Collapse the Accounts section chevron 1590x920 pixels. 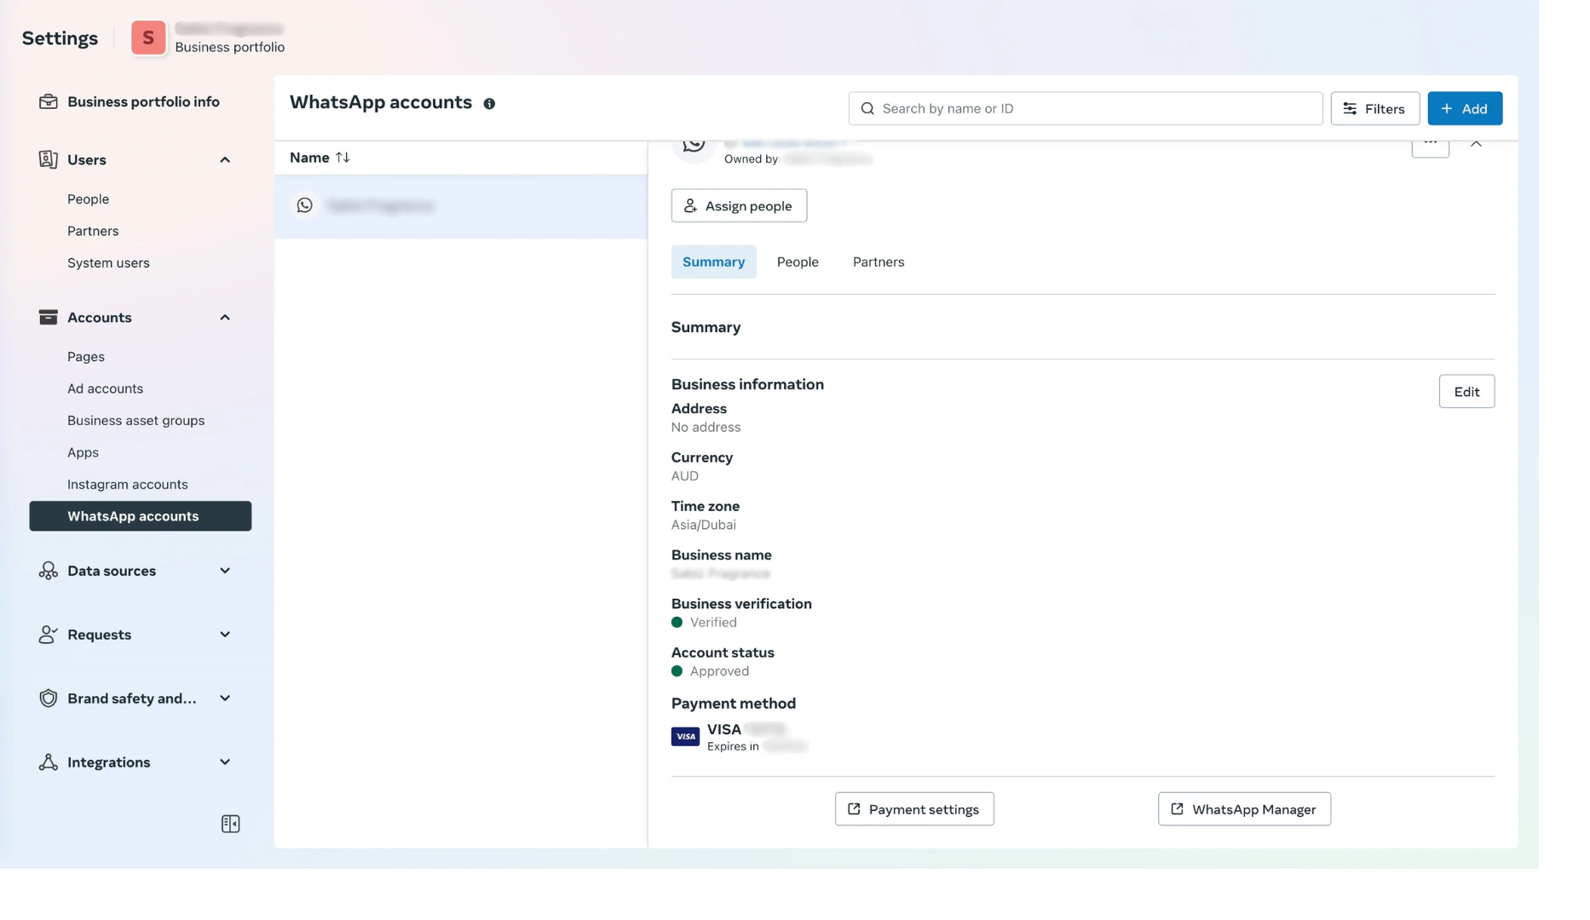[x=225, y=317]
